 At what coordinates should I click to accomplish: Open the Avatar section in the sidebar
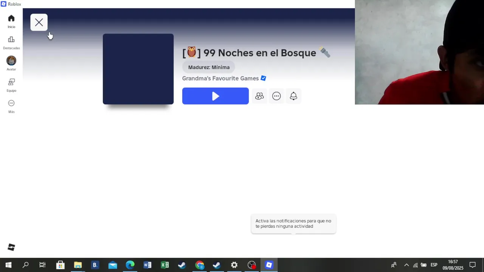click(x=11, y=63)
